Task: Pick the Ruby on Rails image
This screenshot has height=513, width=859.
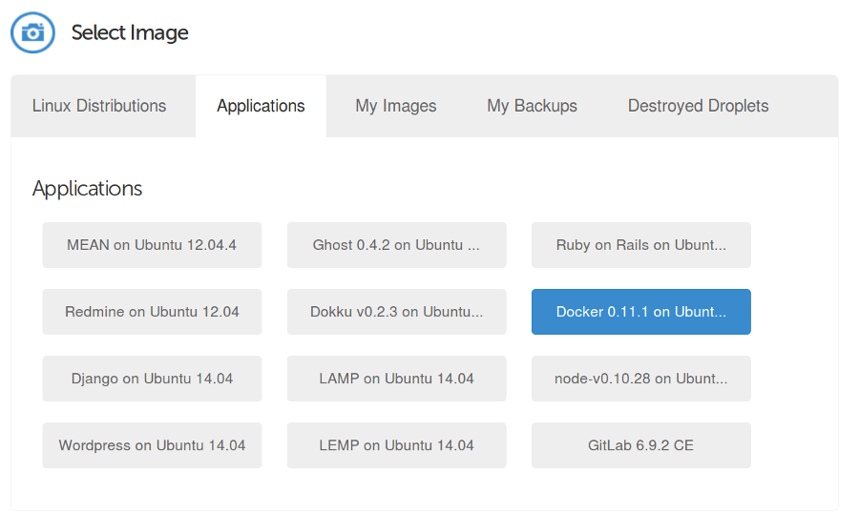Action: tap(641, 245)
